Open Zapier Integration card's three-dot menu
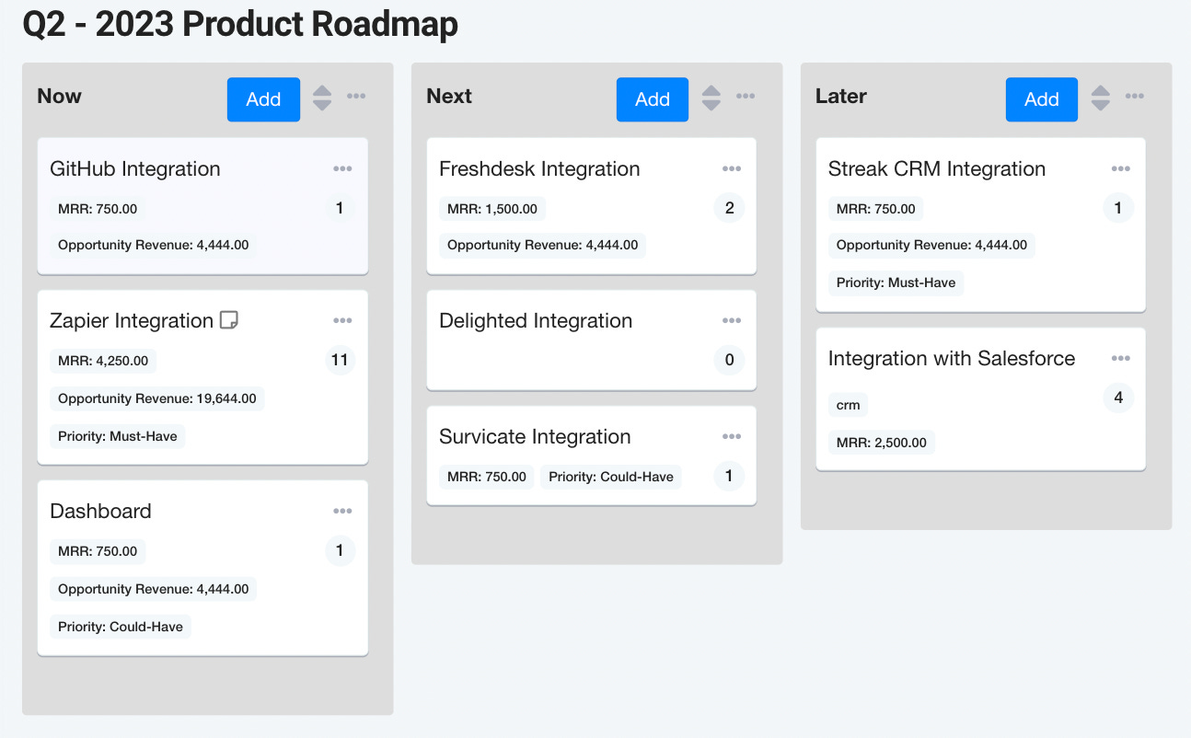The width and height of the screenshot is (1191, 738). [342, 320]
